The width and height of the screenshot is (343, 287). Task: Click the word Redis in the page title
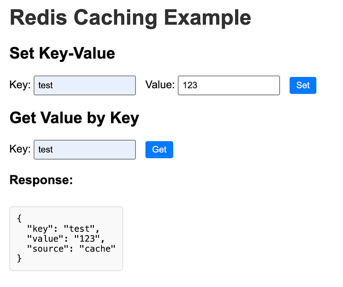point(38,18)
